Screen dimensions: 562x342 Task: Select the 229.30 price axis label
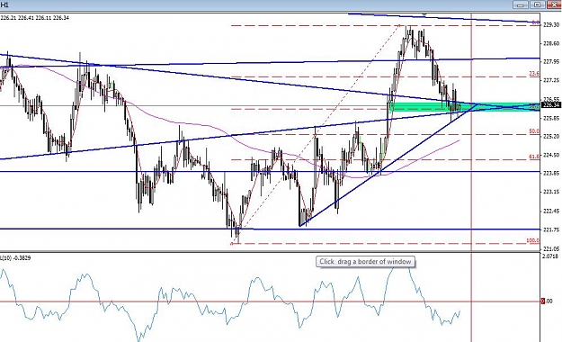pyautogui.click(x=551, y=25)
